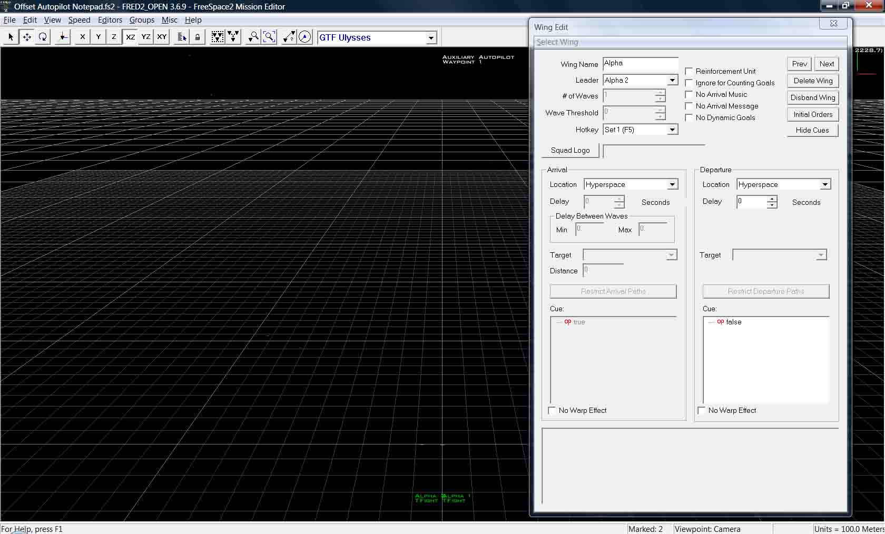Toggle rotate locally toolbar button
Screen dimensions: 885x534
[63, 37]
